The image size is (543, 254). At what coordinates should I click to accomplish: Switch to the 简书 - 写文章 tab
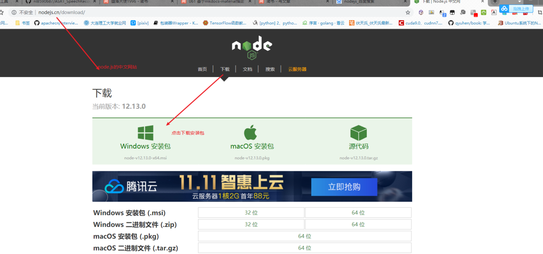(293, 2)
